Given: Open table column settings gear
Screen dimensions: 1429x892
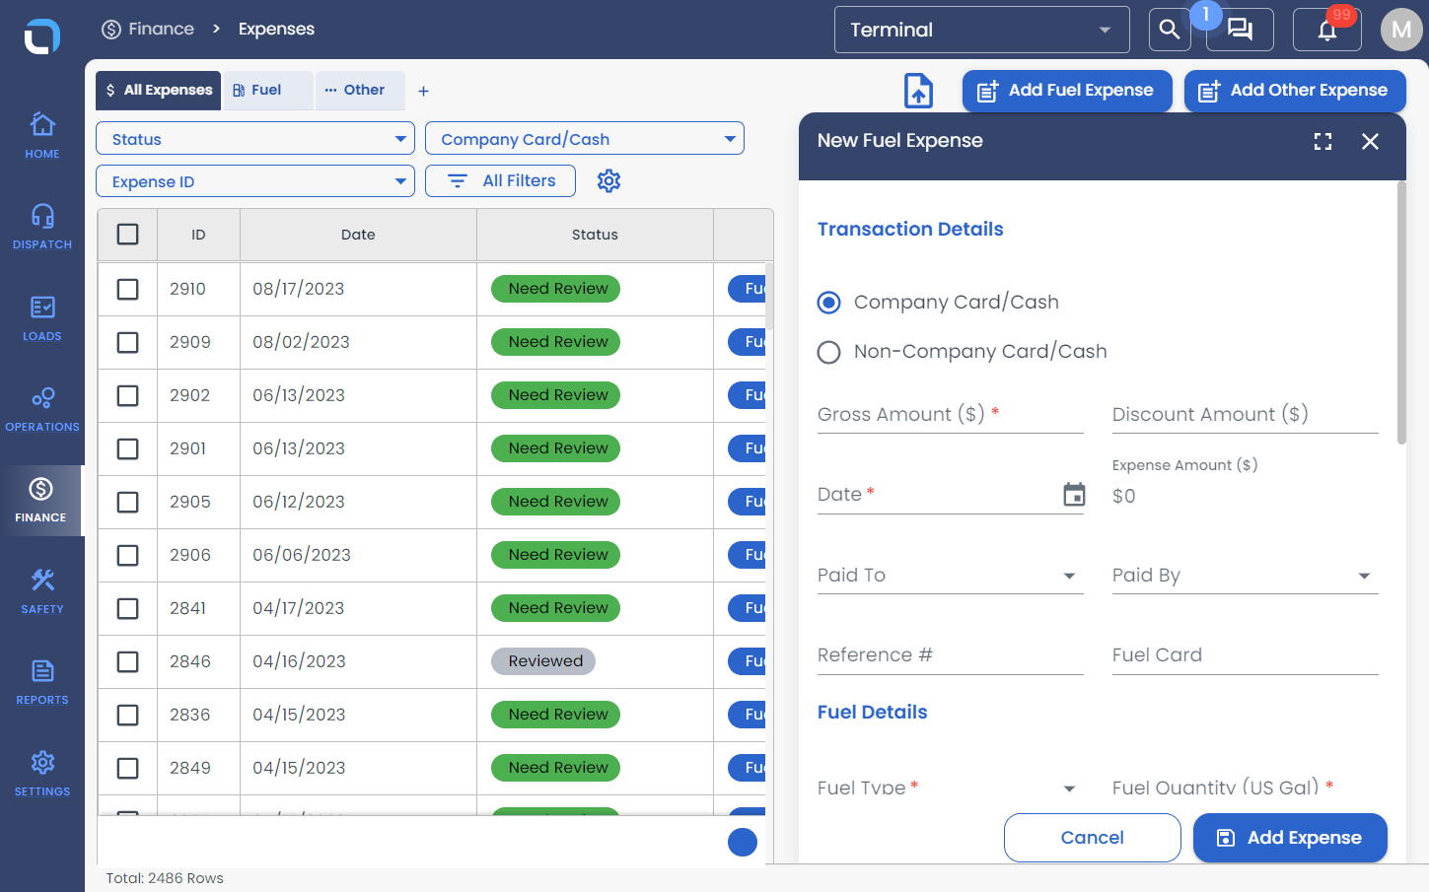Looking at the screenshot, I should click(x=609, y=181).
